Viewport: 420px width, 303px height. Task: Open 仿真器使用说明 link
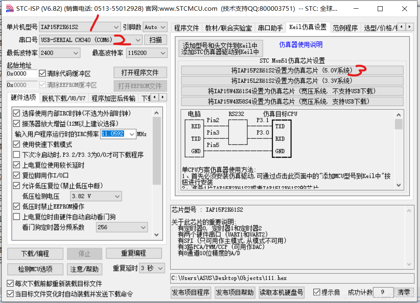click(300, 45)
